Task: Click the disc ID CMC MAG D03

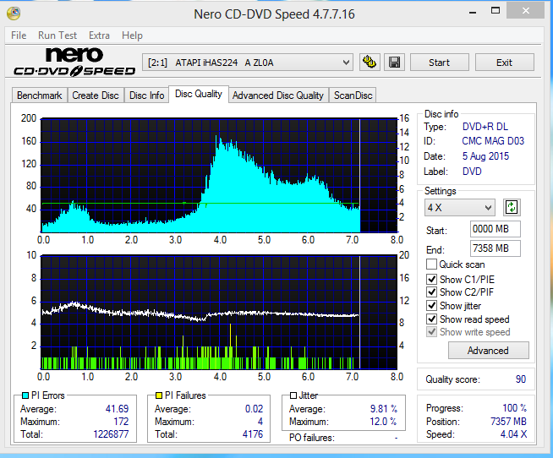Action: [x=493, y=141]
